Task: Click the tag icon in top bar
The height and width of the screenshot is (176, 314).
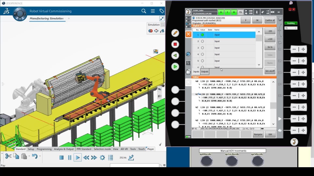Action: tap(161, 11)
